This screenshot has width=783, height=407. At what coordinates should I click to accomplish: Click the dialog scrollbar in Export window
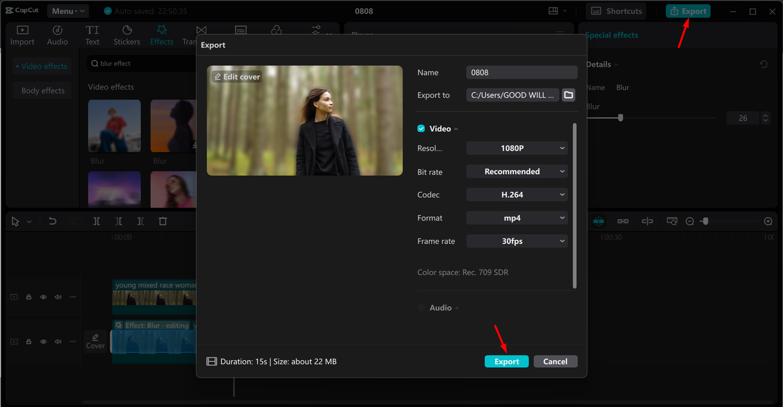(x=574, y=205)
